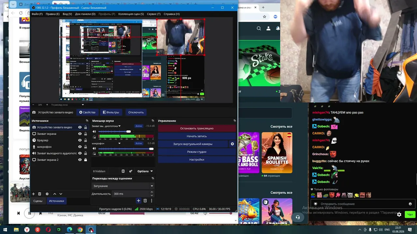Open the Сервис menu
Image resolution: width=417 pixels, height=234 pixels.
[154, 14]
